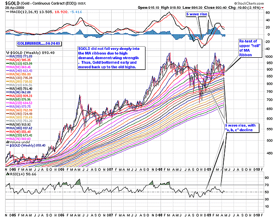The height and width of the screenshot is (218, 278).
Task: Click the MA(220) 684.53 legend entry
Action: 21,103
